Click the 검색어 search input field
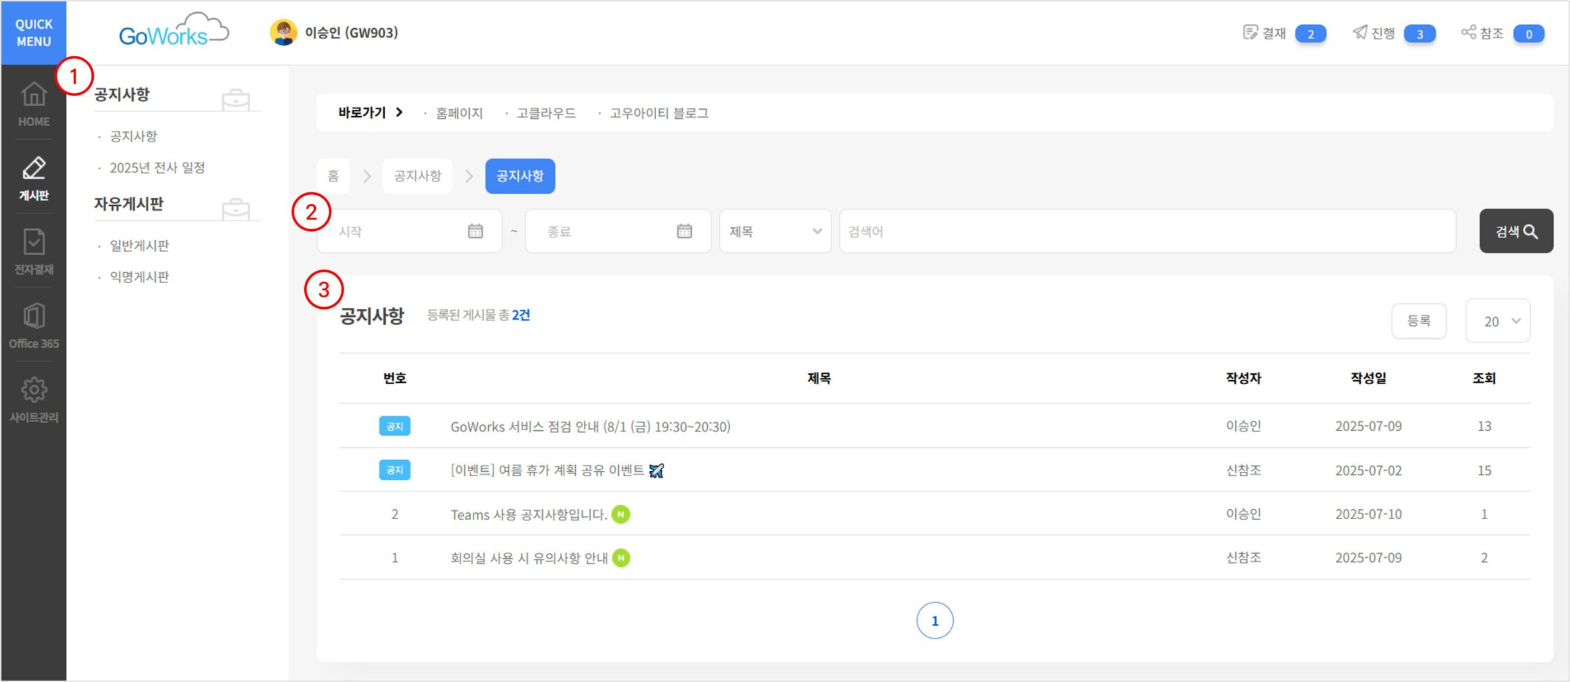The image size is (1570, 682). [x=1147, y=231]
